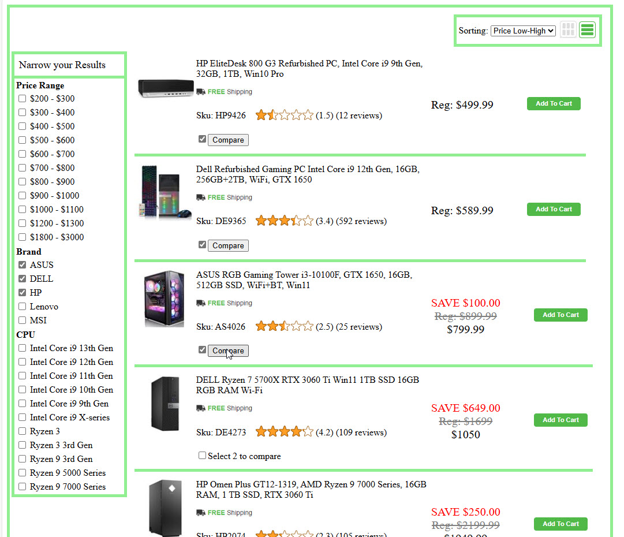Viewport: 624px width, 537px height.
Task: Open the ASUS RGB Gaming Tower image
Action: (x=165, y=299)
